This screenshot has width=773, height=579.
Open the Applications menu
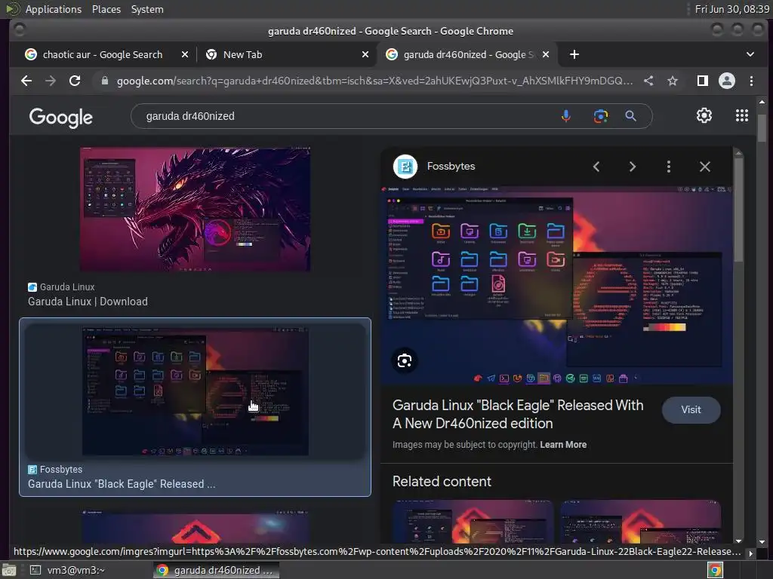(x=54, y=9)
